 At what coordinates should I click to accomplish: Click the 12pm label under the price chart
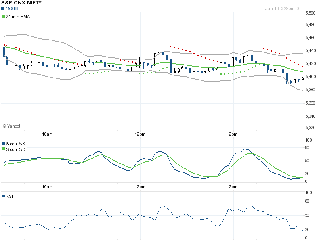tap(140, 134)
